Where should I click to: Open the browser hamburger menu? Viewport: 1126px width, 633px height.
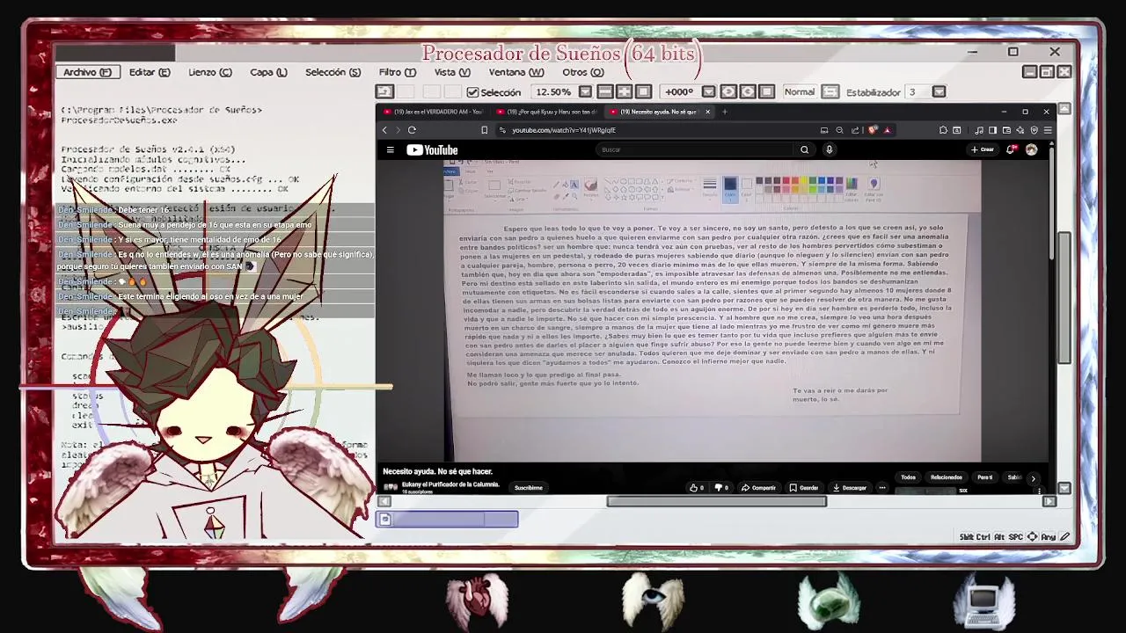(x=1047, y=130)
